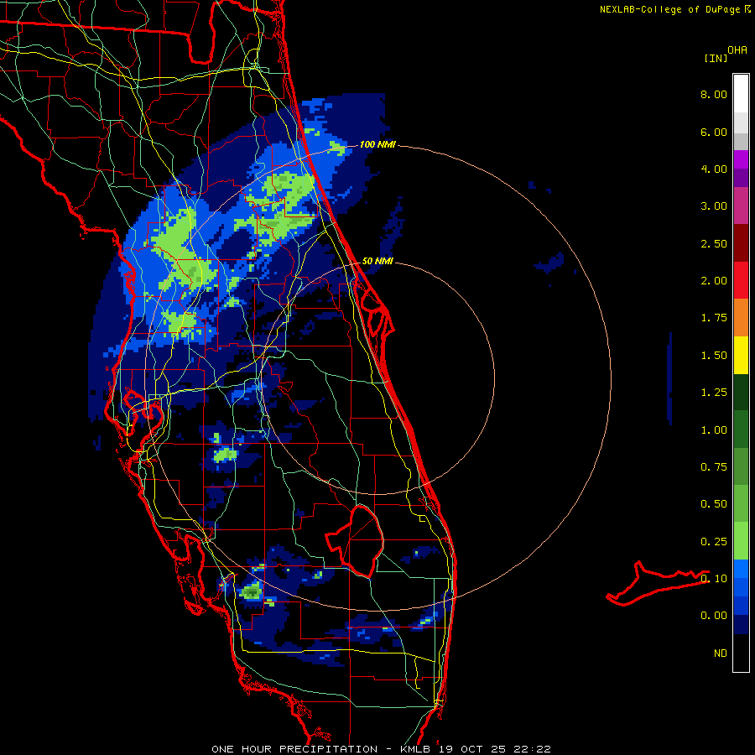Pick the yellow legend swatch
This screenshot has width=755, height=755.
pos(741,355)
